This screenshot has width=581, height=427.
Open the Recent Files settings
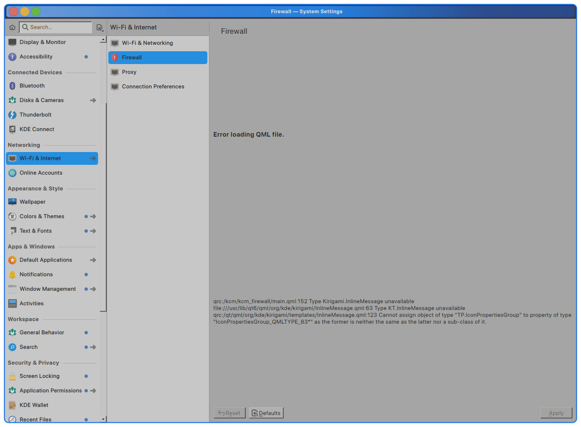tap(52, 419)
